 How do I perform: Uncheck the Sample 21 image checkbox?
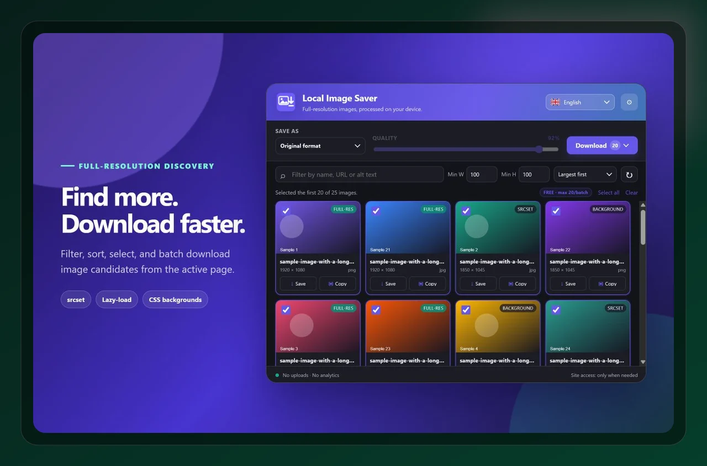point(376,211)
